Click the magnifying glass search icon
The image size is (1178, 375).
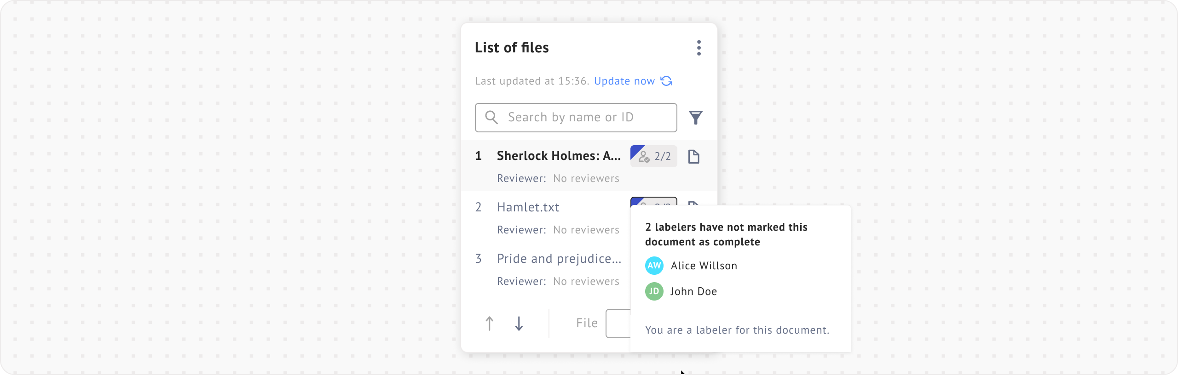[x=491, y=118]
